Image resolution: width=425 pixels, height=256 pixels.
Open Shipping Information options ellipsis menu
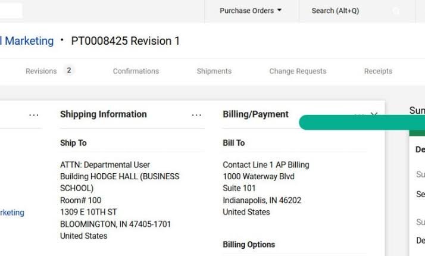pos(196,115)
